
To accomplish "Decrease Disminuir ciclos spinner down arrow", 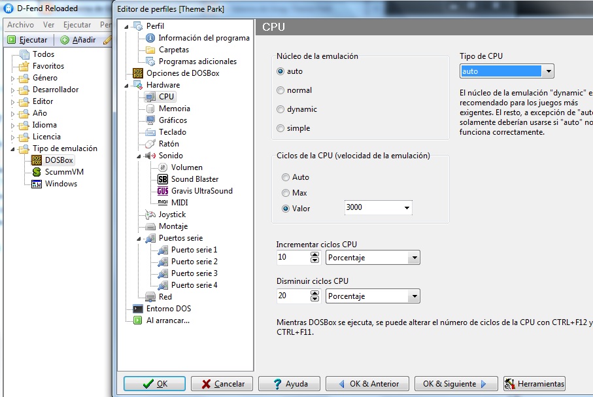I will (314, 299).
